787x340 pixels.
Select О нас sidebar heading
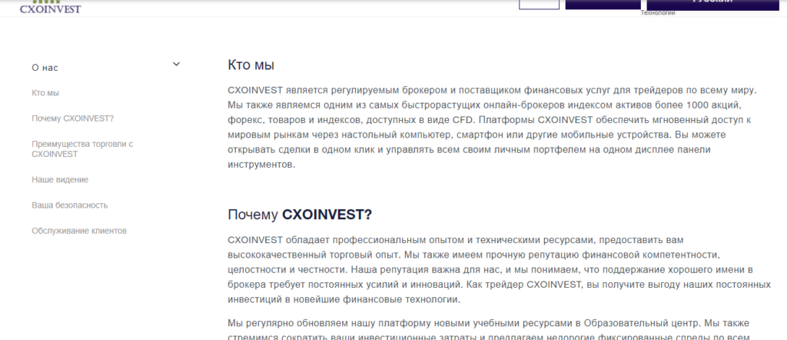pyautogui.click(x=45, y=68)
